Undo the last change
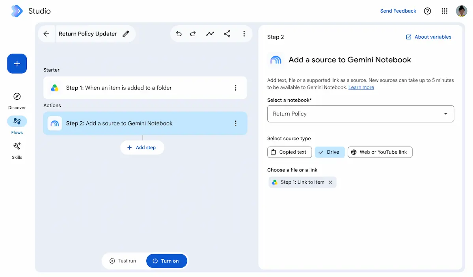 [x=179, y=34]
